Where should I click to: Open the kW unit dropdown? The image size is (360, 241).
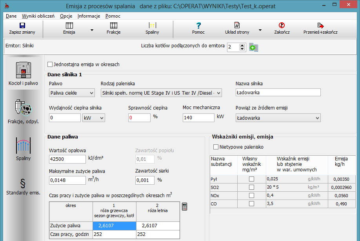[x=94, y=118]
